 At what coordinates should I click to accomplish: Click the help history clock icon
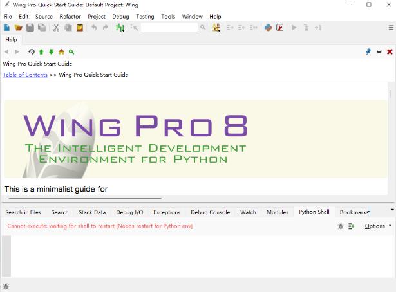click(x=32, y=51)
